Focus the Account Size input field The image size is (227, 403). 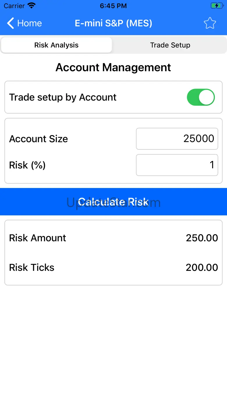pos(177,139)
